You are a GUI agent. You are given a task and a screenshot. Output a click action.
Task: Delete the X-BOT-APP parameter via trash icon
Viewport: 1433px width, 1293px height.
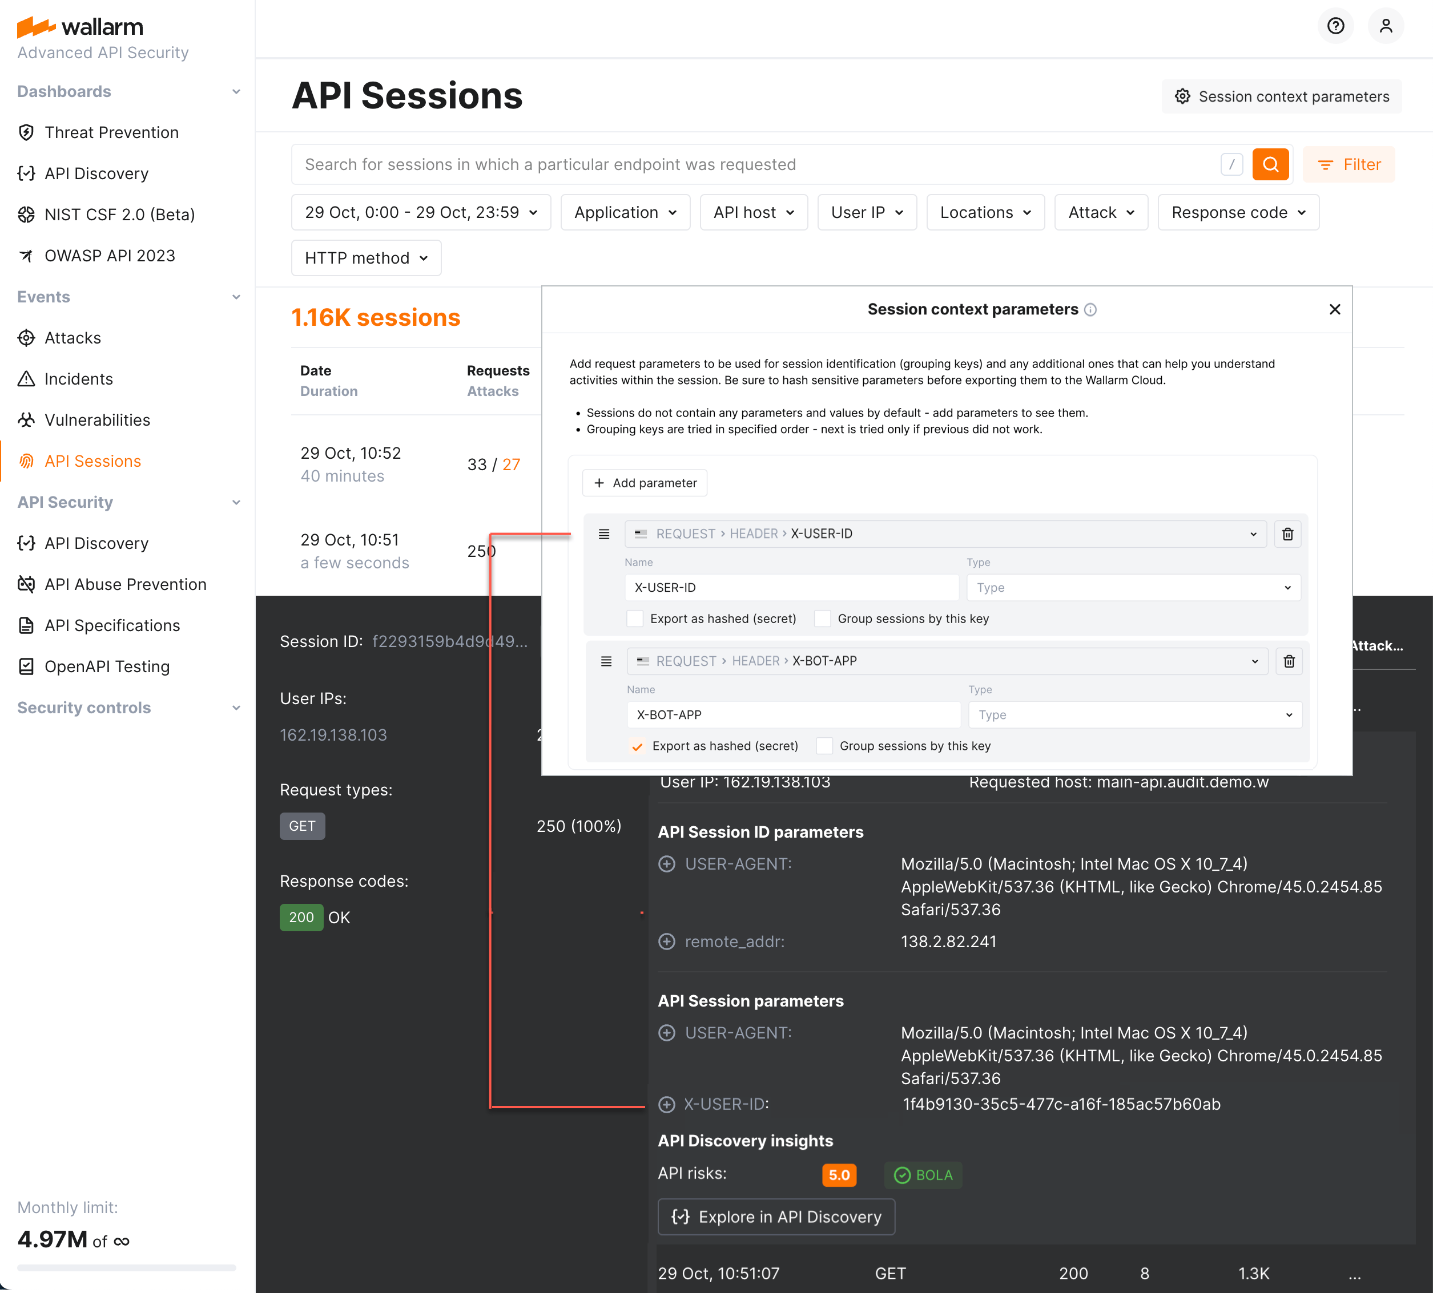(x=1289, y=661)
